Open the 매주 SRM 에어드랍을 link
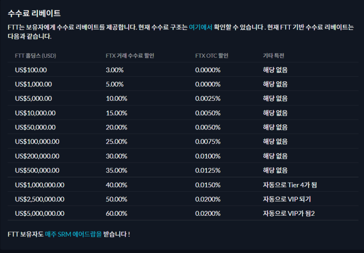The width and height of the screenshot is (364, 253). 73,234
